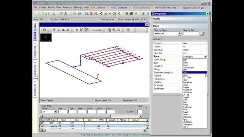
Task: Open the Settings menu
Action: (78, 7)
